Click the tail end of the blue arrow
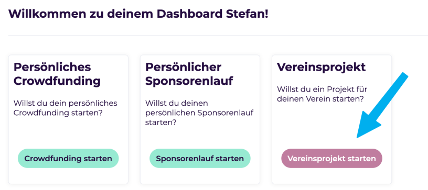Screen dimensions: 428x190 click(x=405, y=76)
